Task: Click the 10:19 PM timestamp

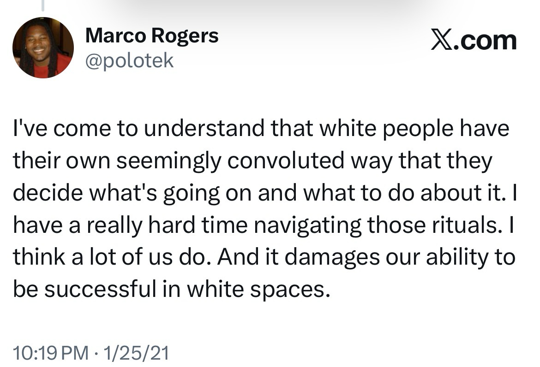Action: pos(51,353)
